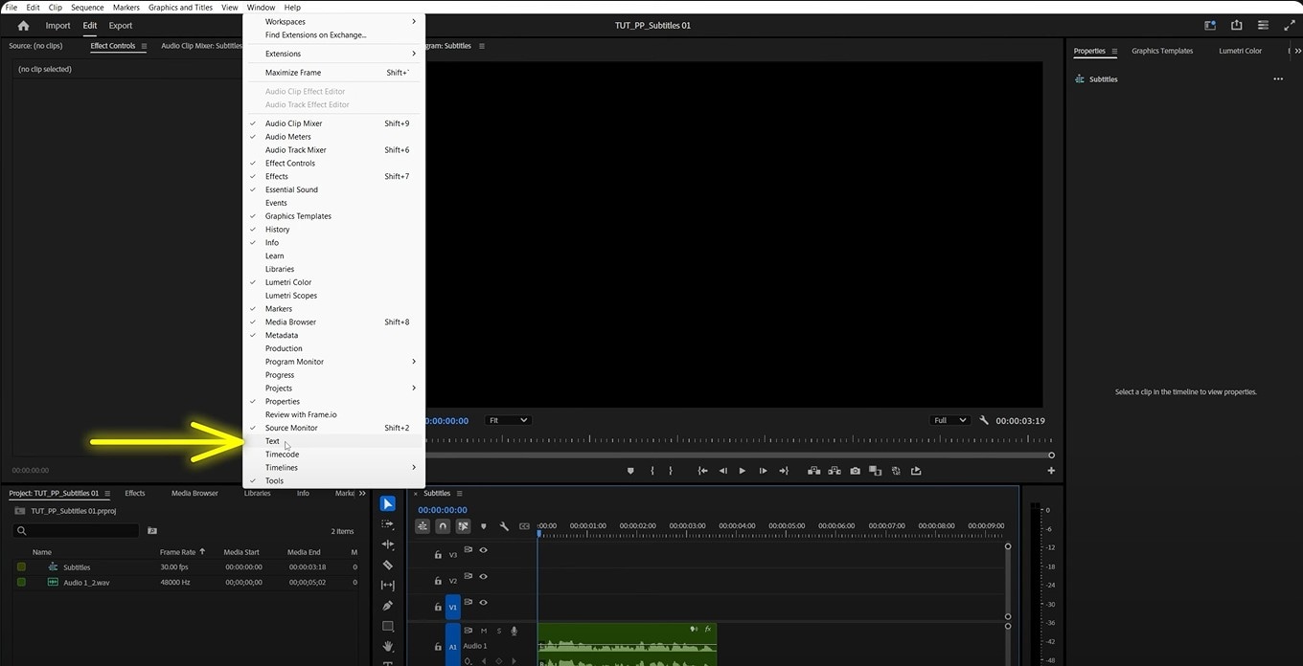The height and width of the screenshot is (666, 1303).
Task: Open the Fit zoom level dropdown
Action: point(507,420)
